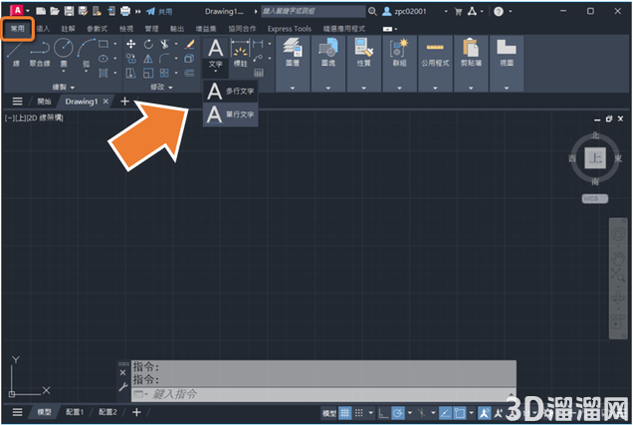Choose Multiline Text (多行文字) option
Viewport: 633px width, 425px height.
click(x=231, y=92)
